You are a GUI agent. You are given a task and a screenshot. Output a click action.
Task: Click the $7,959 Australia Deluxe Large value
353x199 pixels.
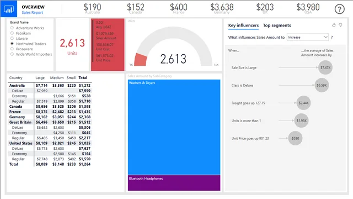(x=42, y=91)
